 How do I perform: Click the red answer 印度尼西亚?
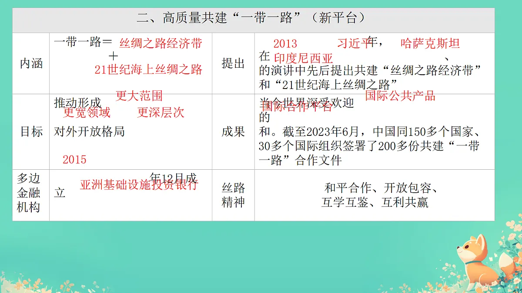[x=304, y=59]
